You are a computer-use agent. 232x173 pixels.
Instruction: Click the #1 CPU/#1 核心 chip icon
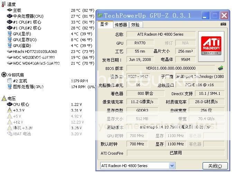click(10, 22)
